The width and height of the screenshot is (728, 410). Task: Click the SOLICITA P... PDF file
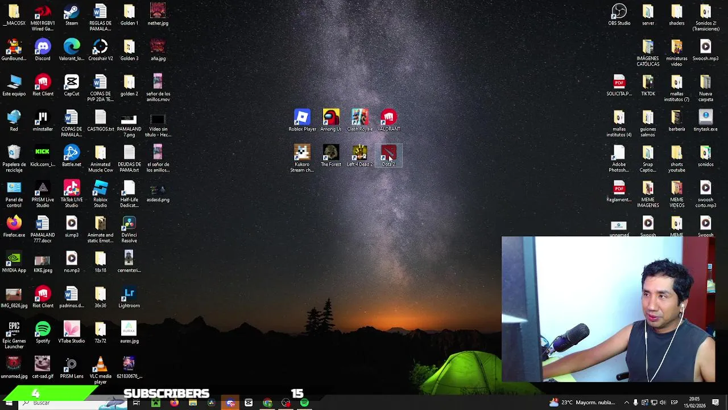coord(619,85)
